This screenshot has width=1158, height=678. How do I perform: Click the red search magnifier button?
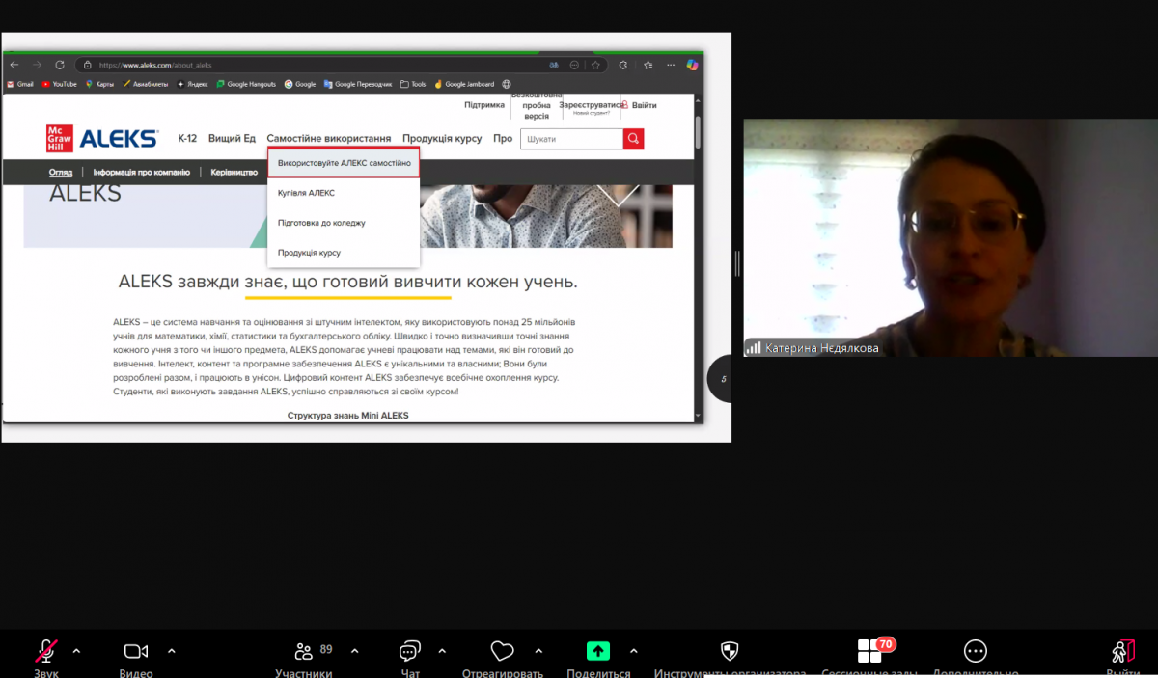point(633,139)
